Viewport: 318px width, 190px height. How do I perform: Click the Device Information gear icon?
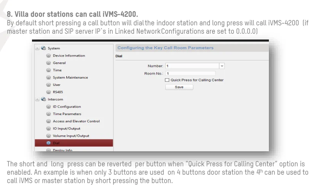(x=48, y=55)
